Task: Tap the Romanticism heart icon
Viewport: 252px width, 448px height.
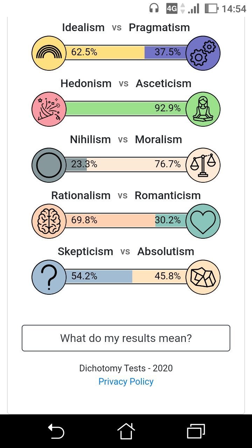Action: click(x=203, y=221)
